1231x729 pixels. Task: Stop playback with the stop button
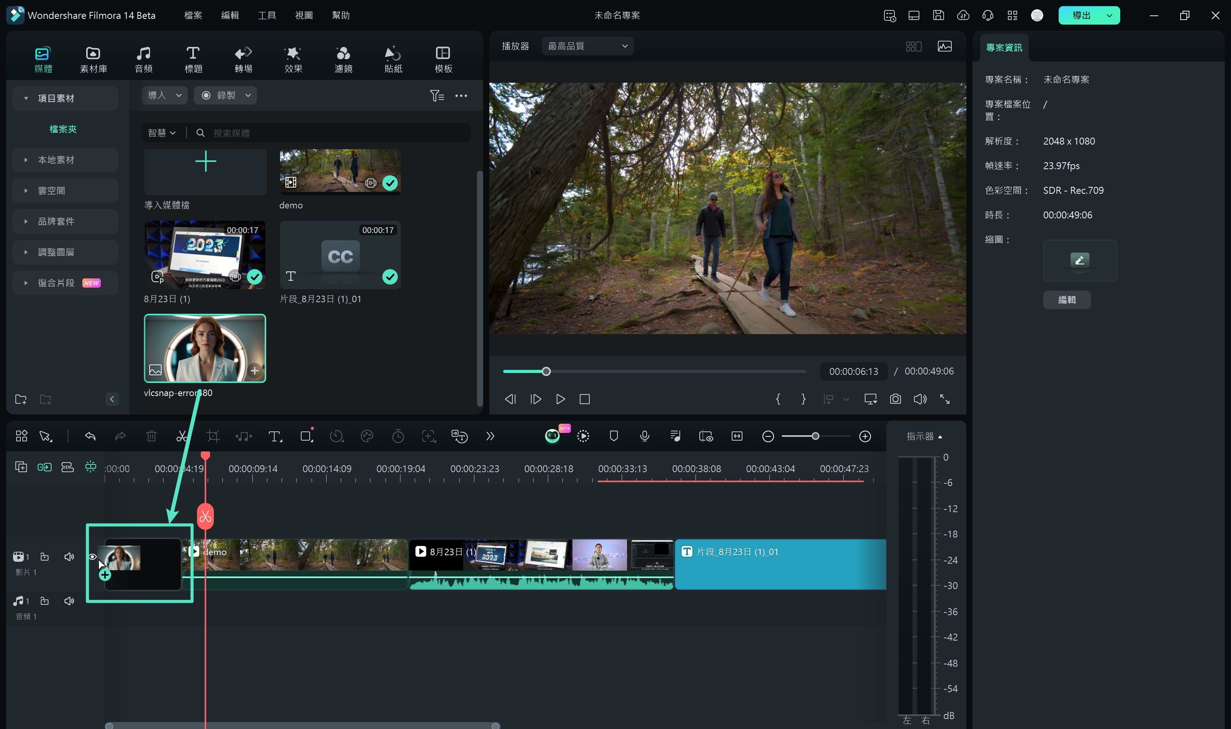584,399
